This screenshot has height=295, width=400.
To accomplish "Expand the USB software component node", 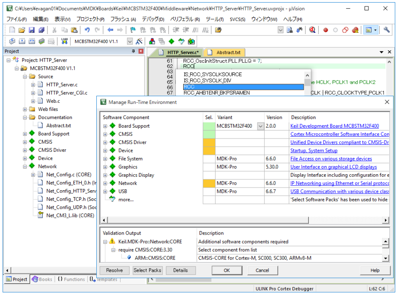I will tap(105, 191).
